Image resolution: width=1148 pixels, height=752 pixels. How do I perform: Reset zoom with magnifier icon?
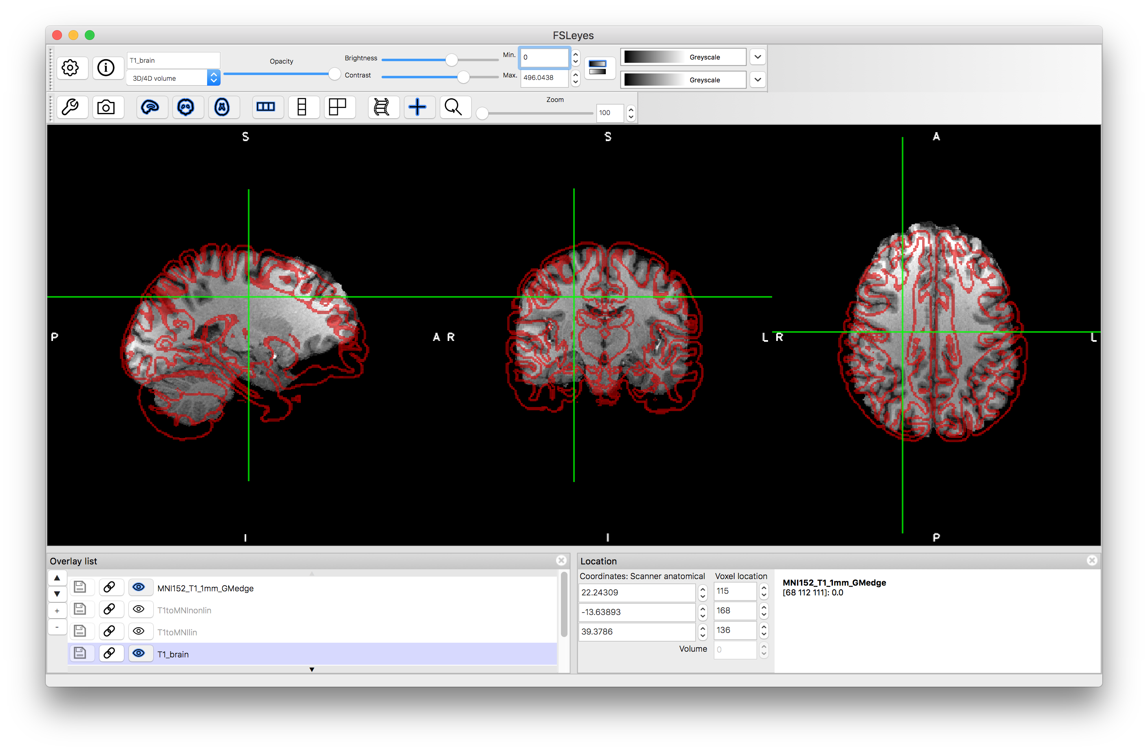coord(455,107)
